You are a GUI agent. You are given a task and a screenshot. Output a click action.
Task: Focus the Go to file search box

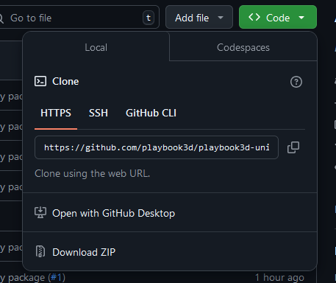(79, 17)
